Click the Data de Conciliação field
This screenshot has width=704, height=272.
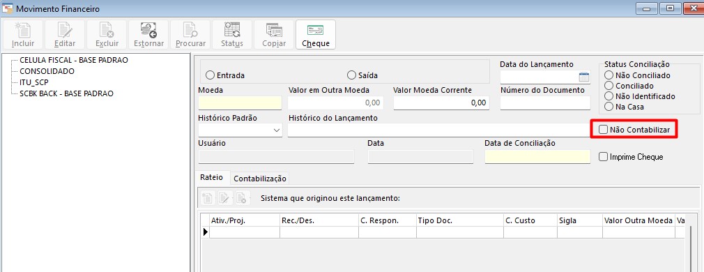(x=537, y=156)
